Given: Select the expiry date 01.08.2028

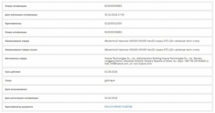Looking at the screenshot, I should tap(111, 72).
